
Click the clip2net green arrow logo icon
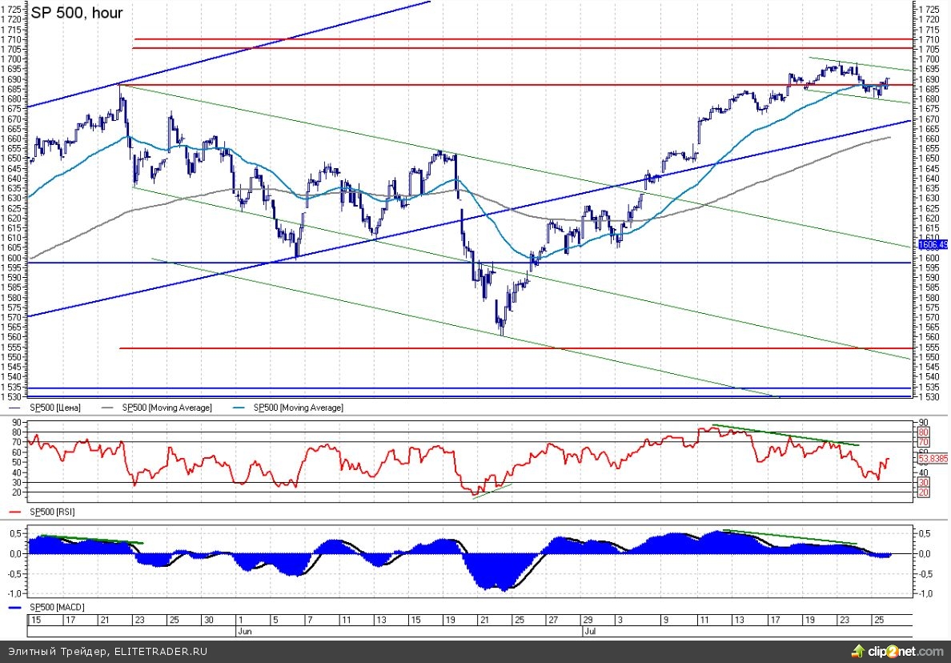coord(858,650)
